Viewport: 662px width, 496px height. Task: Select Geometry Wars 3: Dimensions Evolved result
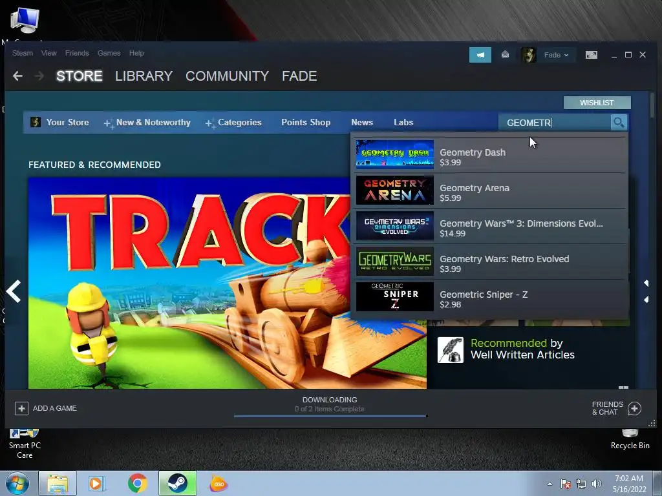[x=490, y=225]
